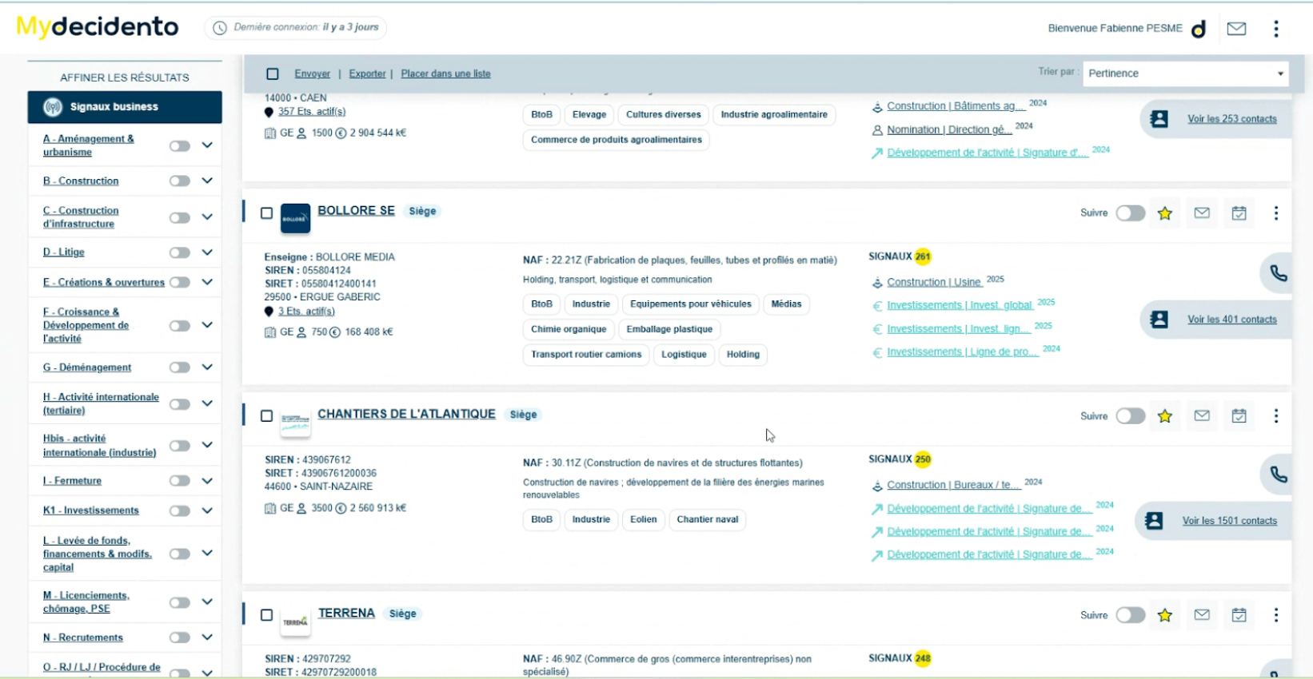The height and width of the screenshot is (679, 1313).
Task: Open calendar icon on CHANTIERS DE L'ATLANTIQUE card
Action: click(1239, 415)
